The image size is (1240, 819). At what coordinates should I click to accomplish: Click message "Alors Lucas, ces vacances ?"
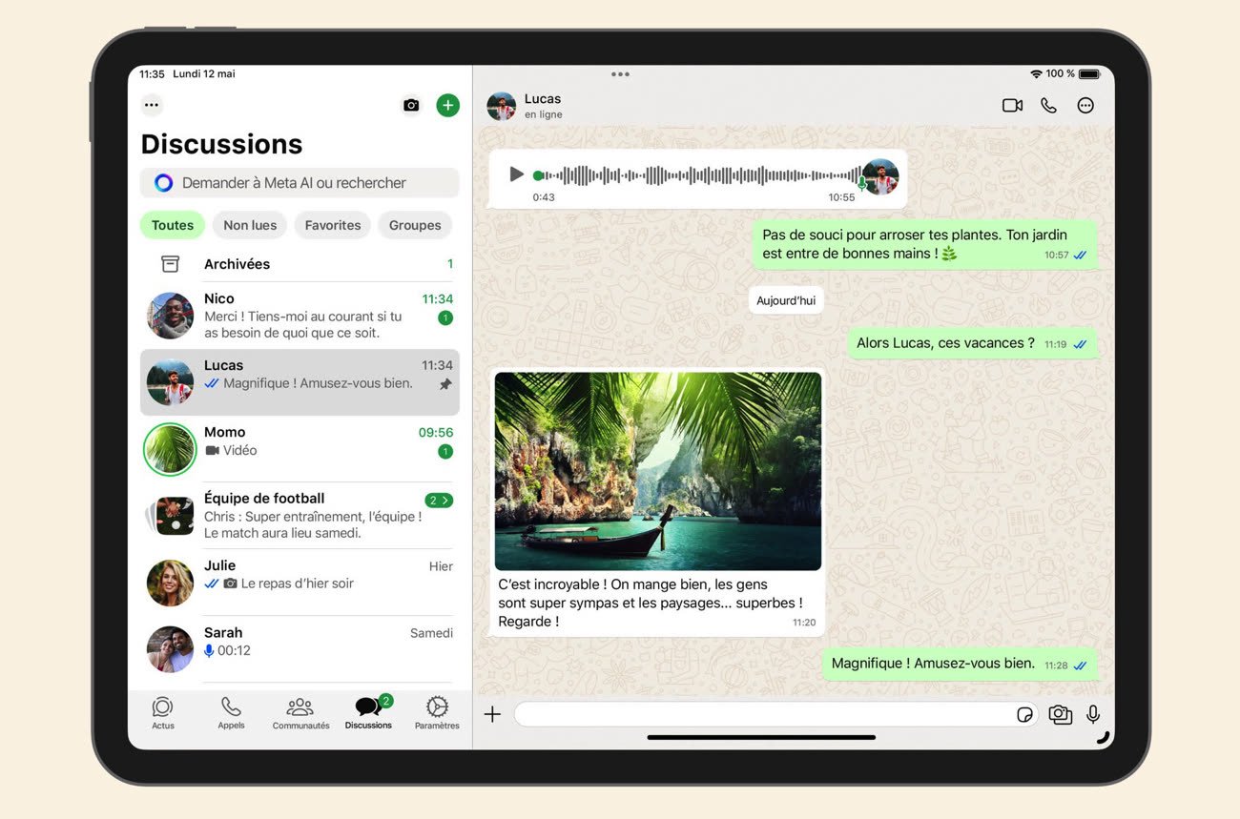pos(973,343)
